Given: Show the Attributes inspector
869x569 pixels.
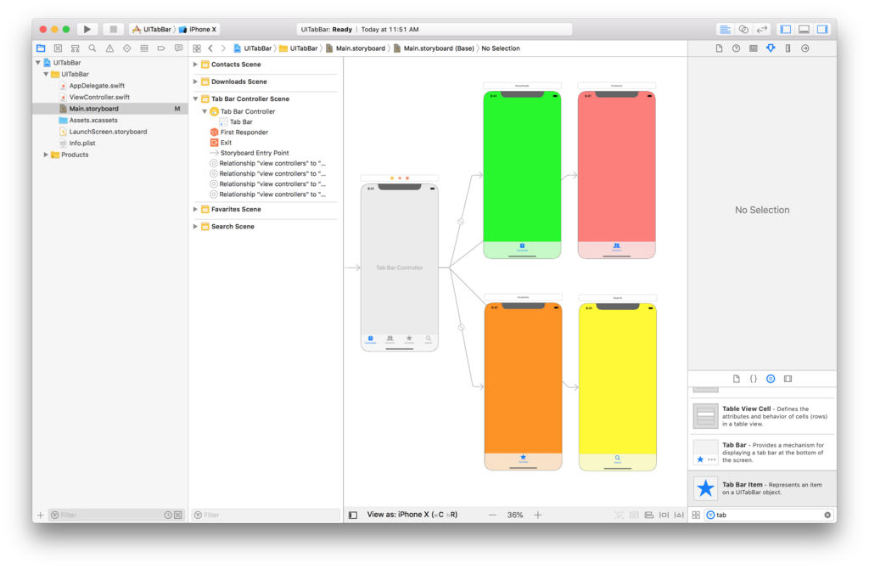Looking at the screenshot, I should 771,48.
